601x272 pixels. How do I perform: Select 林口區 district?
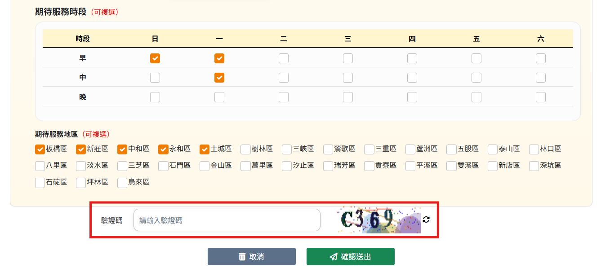(x=533, y=149)
